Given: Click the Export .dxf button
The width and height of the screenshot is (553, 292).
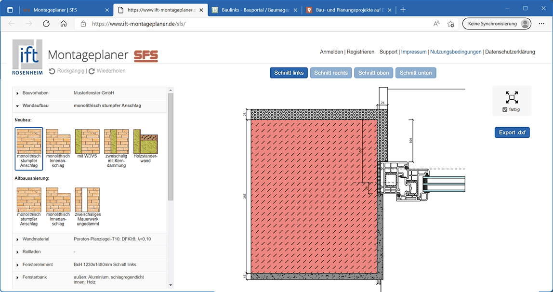Looking at the screenshot, I should [x=512, y=133].
